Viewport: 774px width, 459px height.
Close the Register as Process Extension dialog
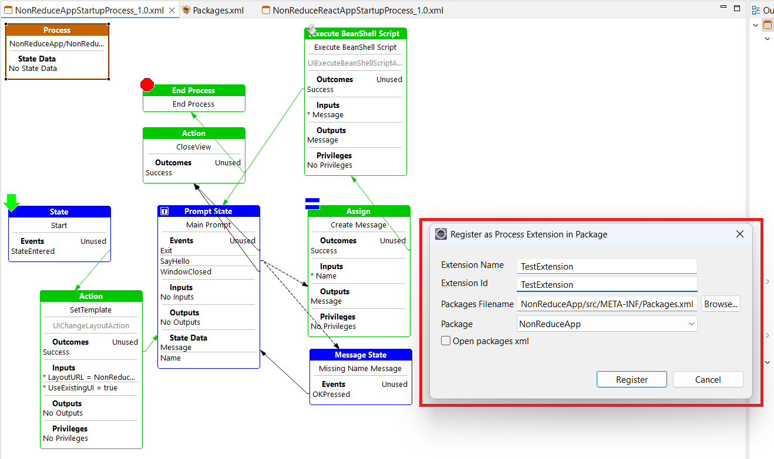pos(740,234)
